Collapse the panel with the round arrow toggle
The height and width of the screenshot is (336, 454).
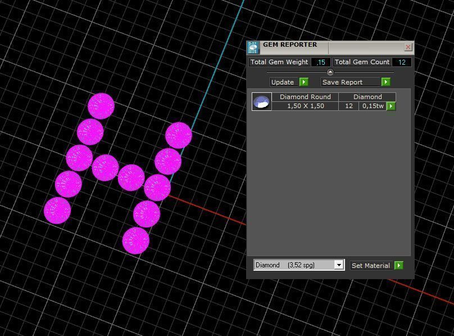pyautogui.click(x=330, y=72)
